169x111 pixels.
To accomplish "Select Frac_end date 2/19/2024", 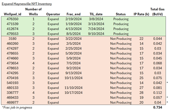I will click(x=73, y=19).
